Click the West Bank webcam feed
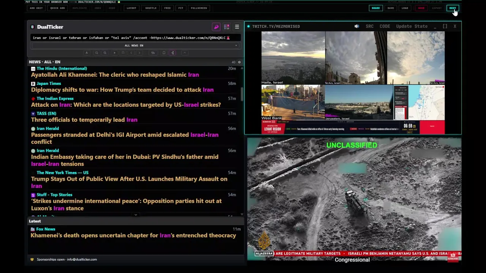 [x=293, y=102]
